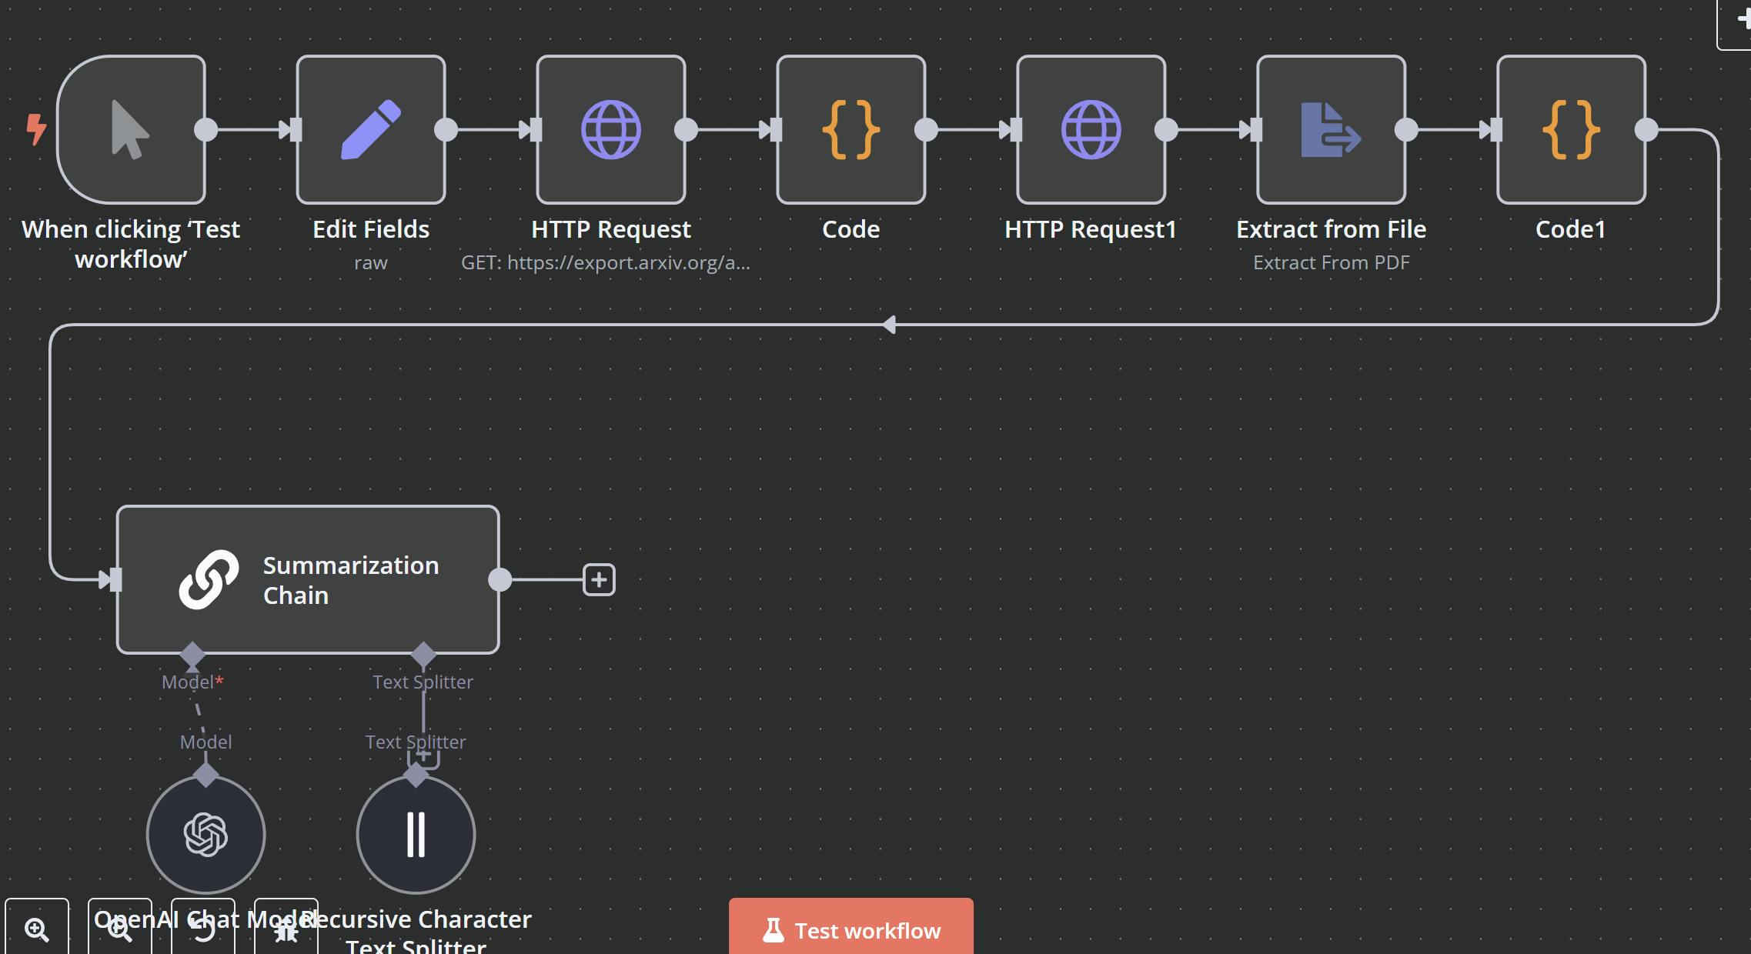1751x954 pixels.
Task: Run the workflow with Test workflow button
Action: [x=851, y=929]
